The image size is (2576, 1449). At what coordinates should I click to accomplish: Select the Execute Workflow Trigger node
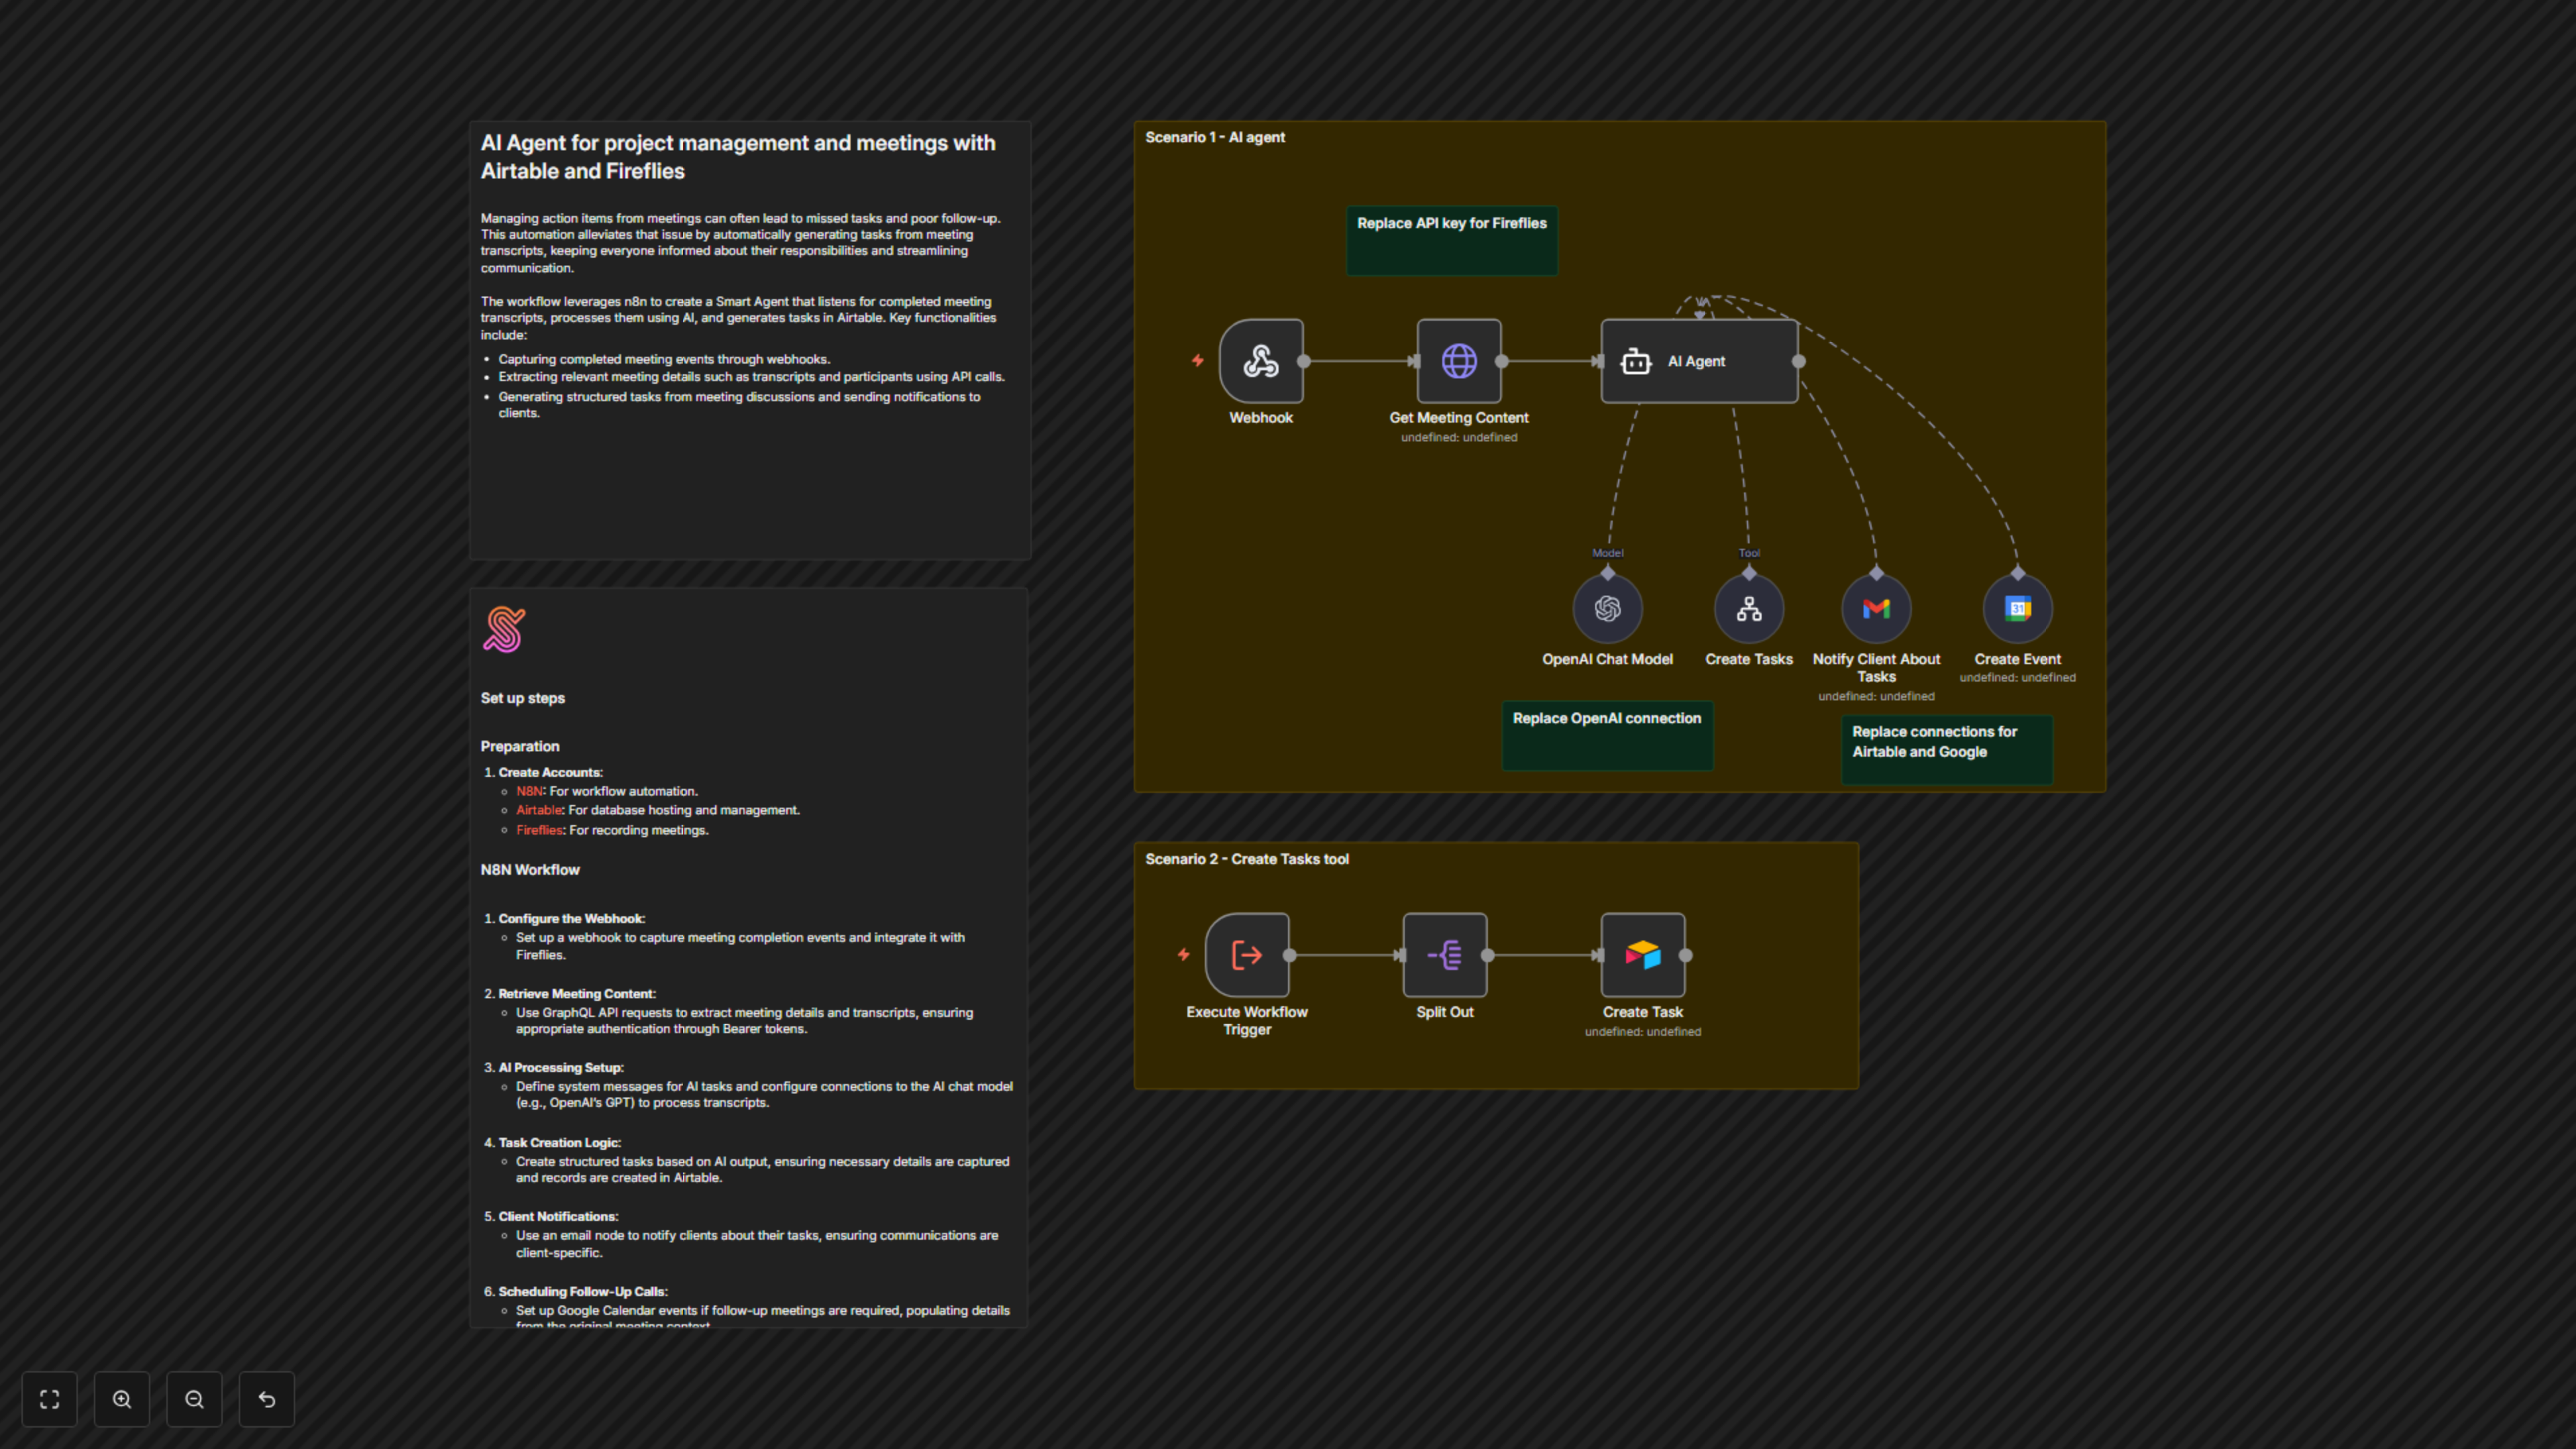(1247, 955)
